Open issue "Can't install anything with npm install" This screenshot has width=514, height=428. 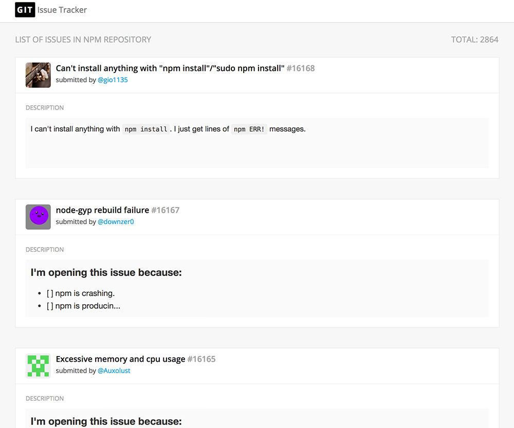pos(170,68)
